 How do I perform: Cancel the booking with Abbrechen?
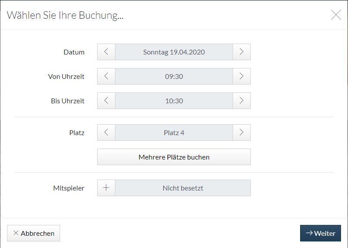click(x=34, y=233)
